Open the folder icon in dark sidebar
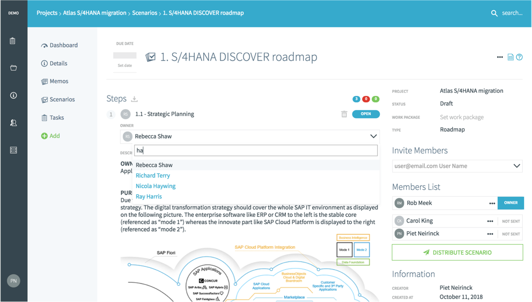 [x=14, y=68]
